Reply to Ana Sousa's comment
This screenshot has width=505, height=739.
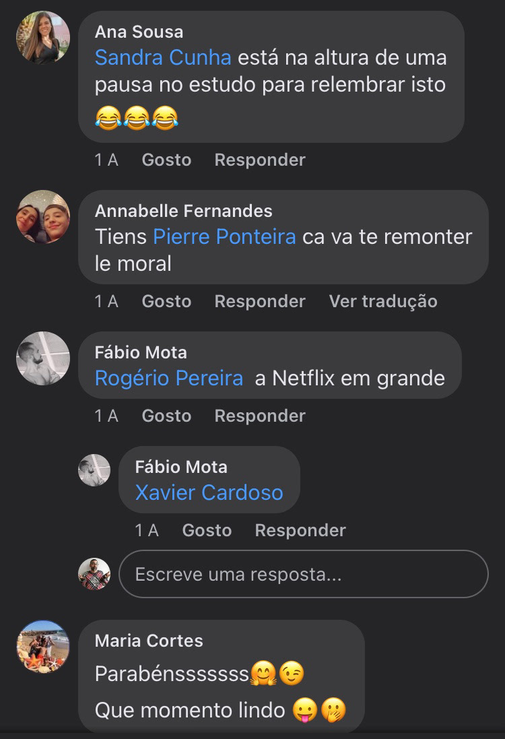(260, 160)
